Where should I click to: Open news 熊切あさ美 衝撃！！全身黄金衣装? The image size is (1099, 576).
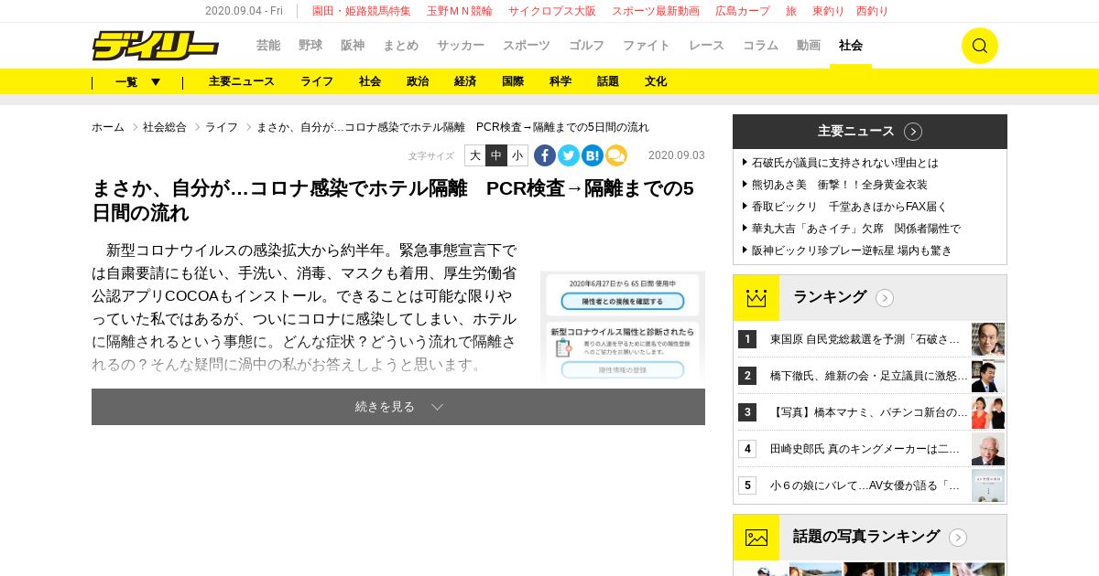coord(839,185)
